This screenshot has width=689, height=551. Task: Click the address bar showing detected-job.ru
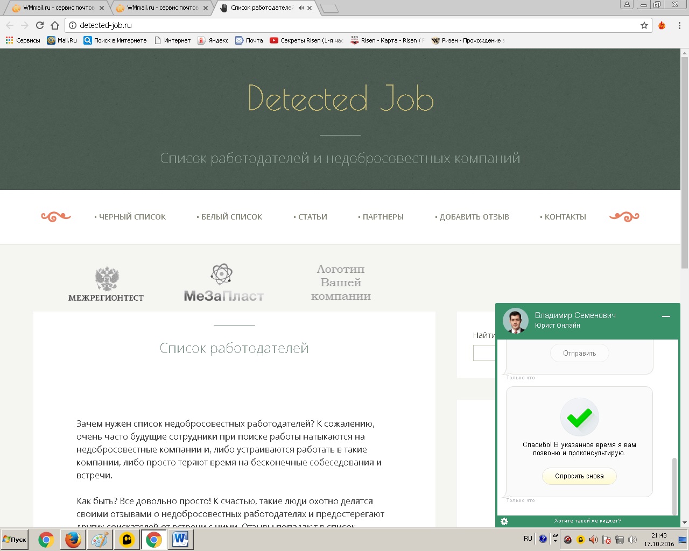[360, 25]
